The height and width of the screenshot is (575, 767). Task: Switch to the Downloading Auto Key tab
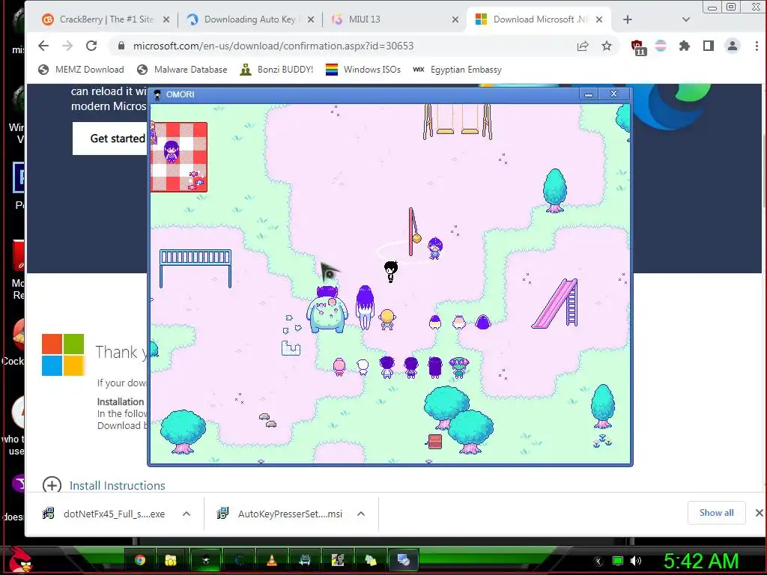(x=249, y=19)
